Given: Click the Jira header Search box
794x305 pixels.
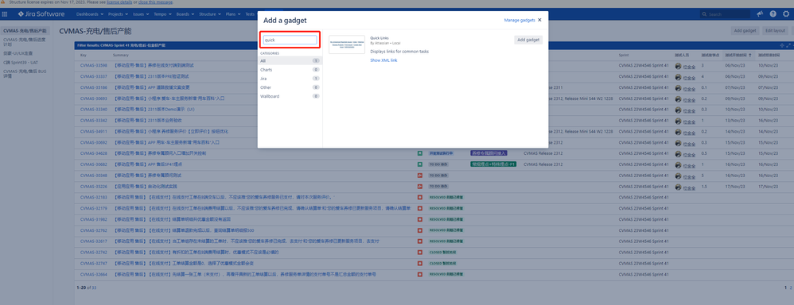Looking at the screenshot, I should tap(725, 14).
